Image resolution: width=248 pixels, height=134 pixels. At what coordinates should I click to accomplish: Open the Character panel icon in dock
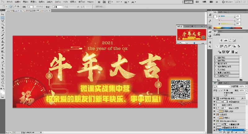(210, 42)
